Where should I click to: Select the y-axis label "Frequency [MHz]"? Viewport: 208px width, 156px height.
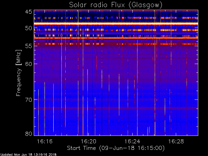point(19,73)
